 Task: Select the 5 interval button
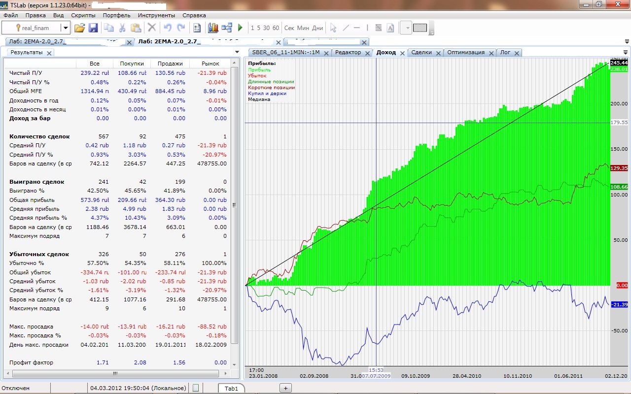(x=259, y=28)
